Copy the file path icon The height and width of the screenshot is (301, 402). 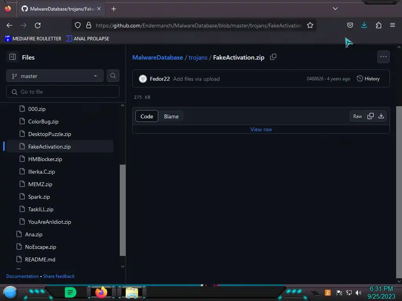tap(273, 57)
